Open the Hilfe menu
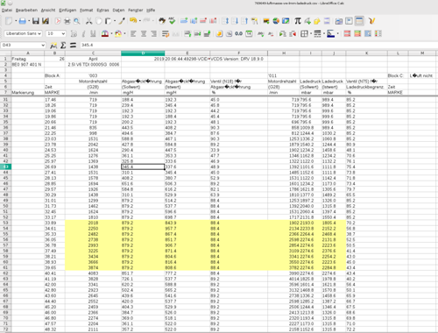This screenshot has height=333, width=438. [151, 11]
